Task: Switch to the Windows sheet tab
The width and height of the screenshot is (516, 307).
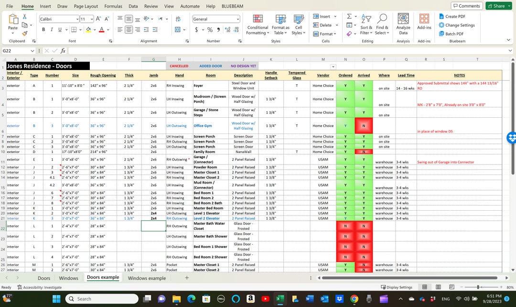Action: 68,278
